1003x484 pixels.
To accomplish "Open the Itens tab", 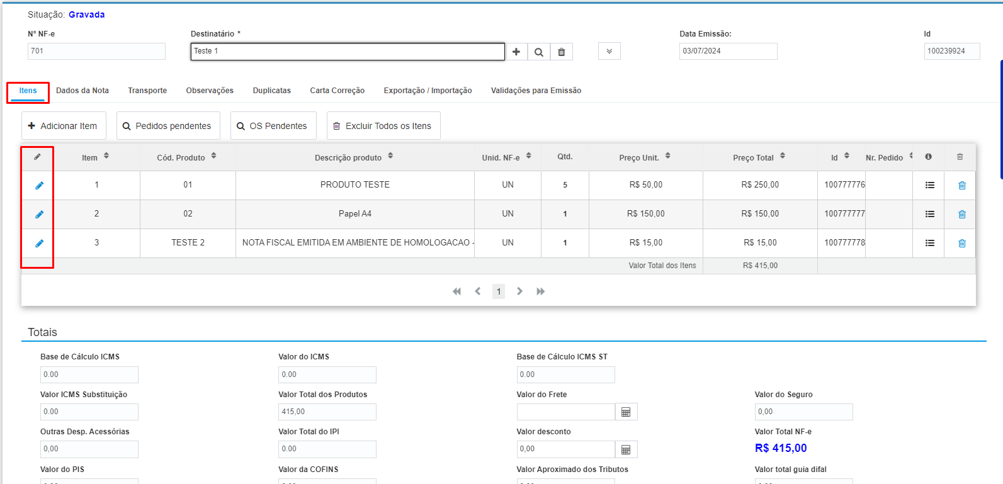I will [x=28, y=91].
